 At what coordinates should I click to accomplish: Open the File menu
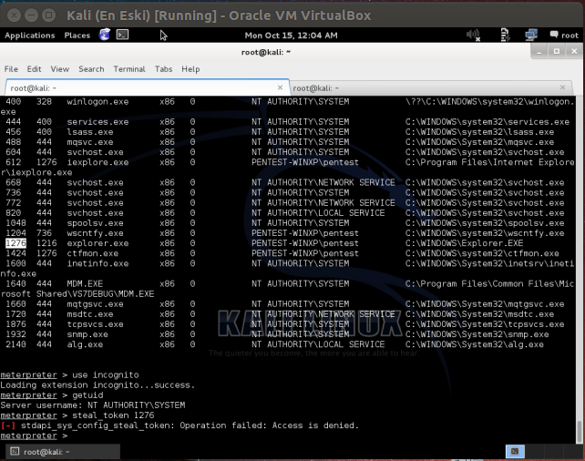point(11,69)
